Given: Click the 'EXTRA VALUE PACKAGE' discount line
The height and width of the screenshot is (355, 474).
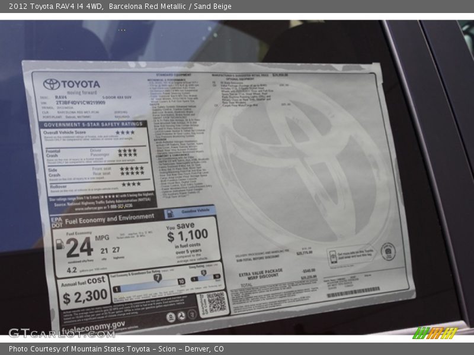Looking at the screenshot, I should coord(261,273).
